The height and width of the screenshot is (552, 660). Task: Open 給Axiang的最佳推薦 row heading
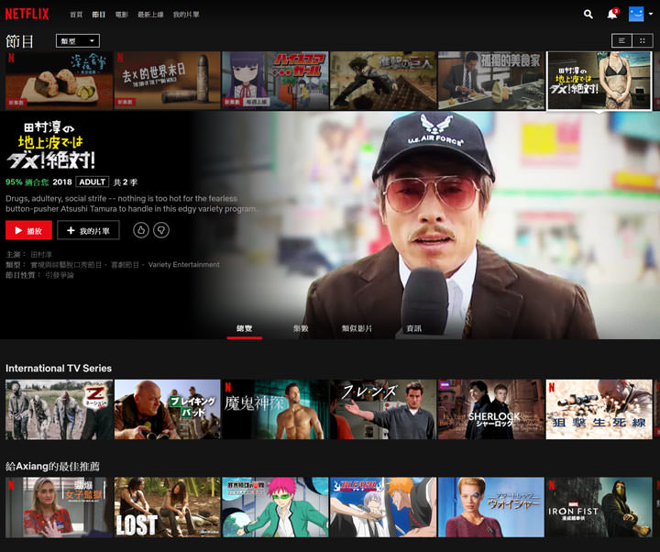[52, 467]
